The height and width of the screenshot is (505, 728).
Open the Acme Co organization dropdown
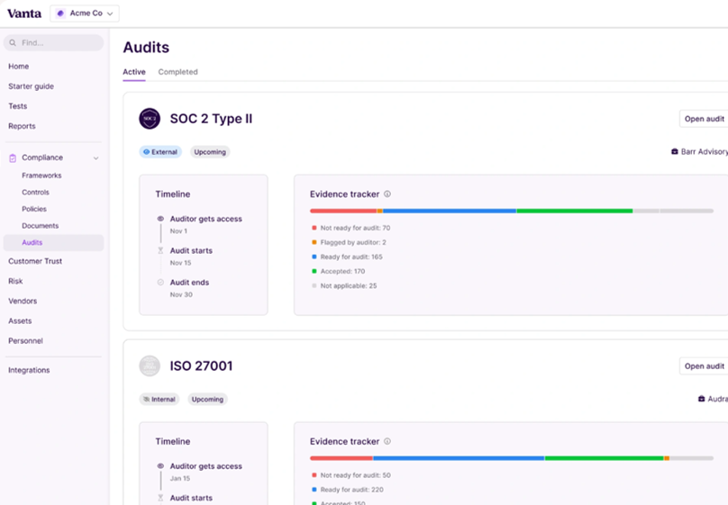click(85, 14)
